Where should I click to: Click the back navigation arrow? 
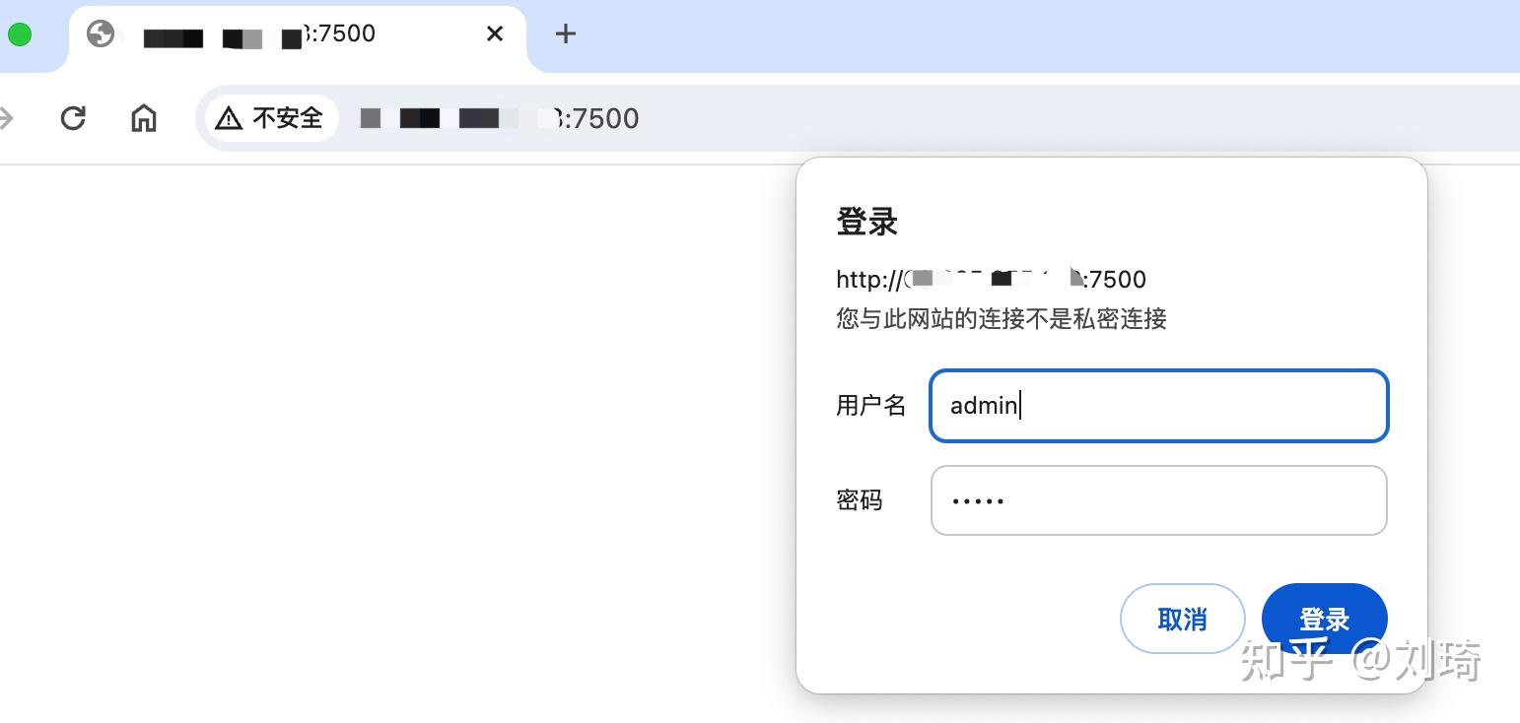tap(8, 118)
